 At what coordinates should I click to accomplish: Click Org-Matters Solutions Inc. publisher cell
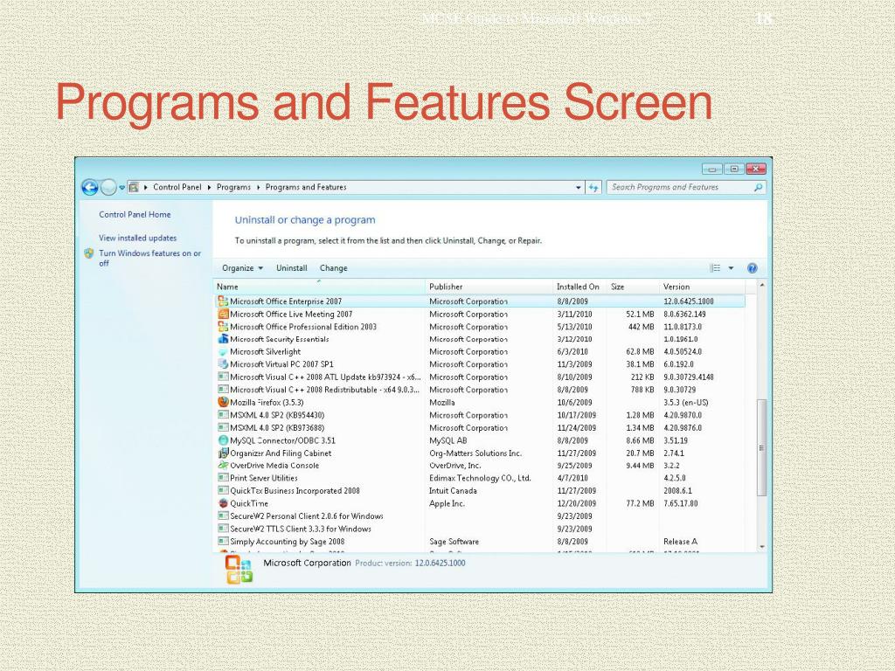(475, 453)
